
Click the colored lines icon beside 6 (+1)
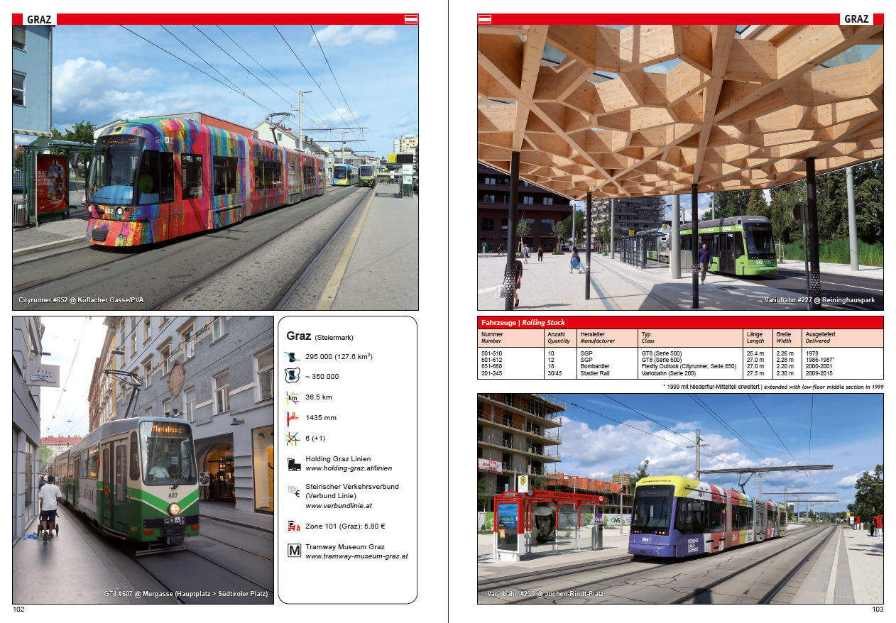tap(293, 439)
